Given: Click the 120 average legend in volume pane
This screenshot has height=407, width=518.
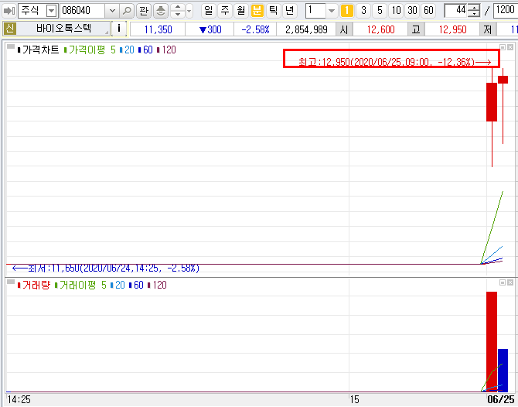Looking at the screenshot, I should pos(157,285).
